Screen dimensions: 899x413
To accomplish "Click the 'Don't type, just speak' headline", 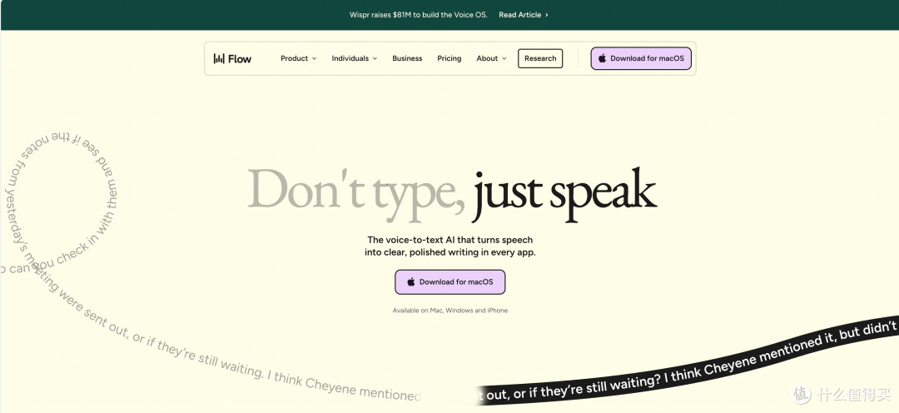I will (x=452, y=195).
